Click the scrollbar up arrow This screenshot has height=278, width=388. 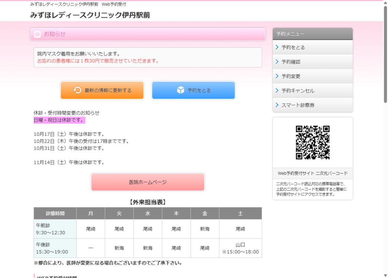[x=385, y=3]
